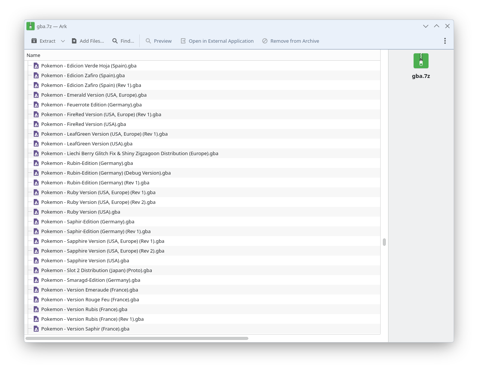Viewport: 478px width, 371px height.
Task: Select Pokemon - Version Rubis (France).gba
Action: point(202,309)
